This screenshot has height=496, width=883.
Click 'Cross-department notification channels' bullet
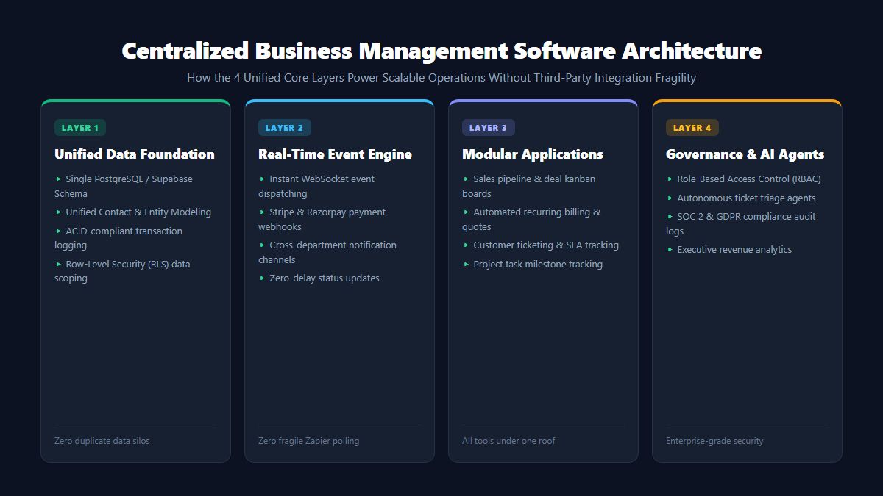[x=328, y=252]
